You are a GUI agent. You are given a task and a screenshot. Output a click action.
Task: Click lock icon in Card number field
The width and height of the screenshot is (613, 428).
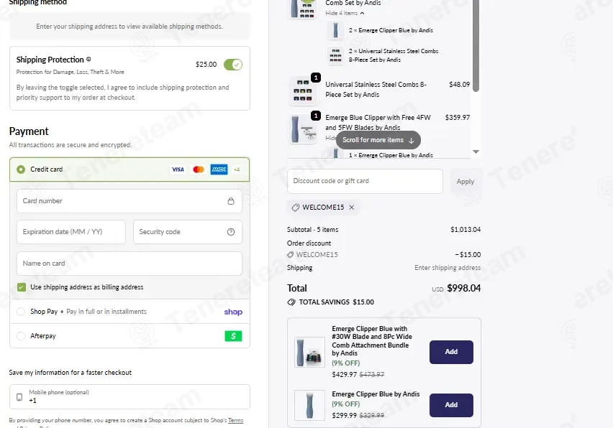pyautogui.click(x=231, y=201)
